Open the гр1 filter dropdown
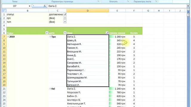 tap(65, 18)
